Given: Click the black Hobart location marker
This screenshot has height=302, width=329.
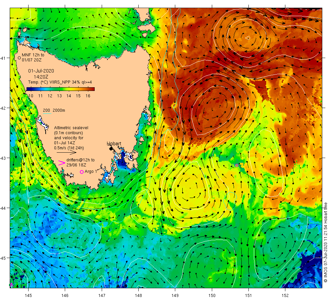Looking at the screenshot, I should coord(111,148).
